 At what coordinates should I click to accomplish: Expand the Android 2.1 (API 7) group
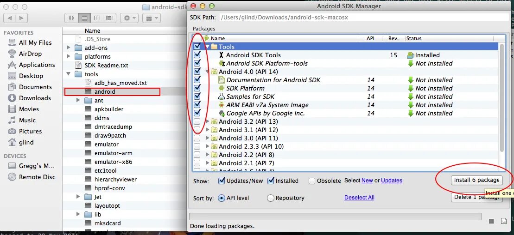207,163
